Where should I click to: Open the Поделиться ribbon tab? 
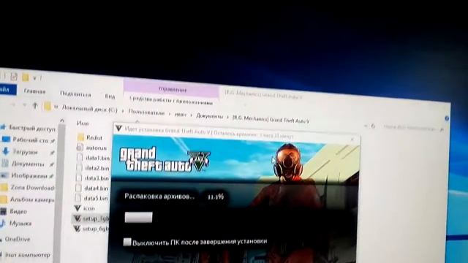tap(75, 94)
